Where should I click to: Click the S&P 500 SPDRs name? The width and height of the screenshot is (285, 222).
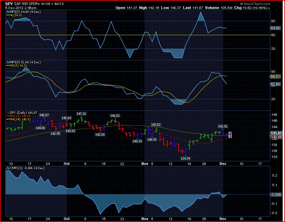[x=28, y=4]
